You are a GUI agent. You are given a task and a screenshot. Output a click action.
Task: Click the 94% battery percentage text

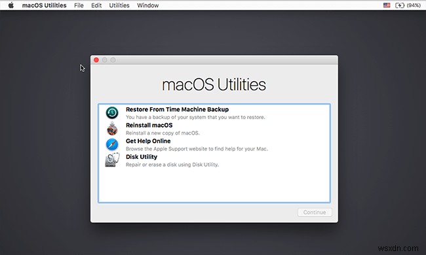414,5
